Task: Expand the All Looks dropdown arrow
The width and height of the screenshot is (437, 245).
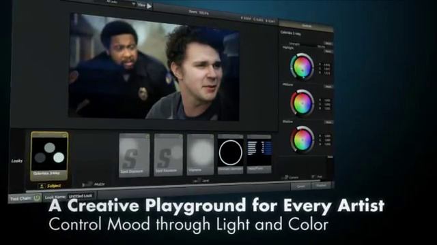Action: coord(133,4)
